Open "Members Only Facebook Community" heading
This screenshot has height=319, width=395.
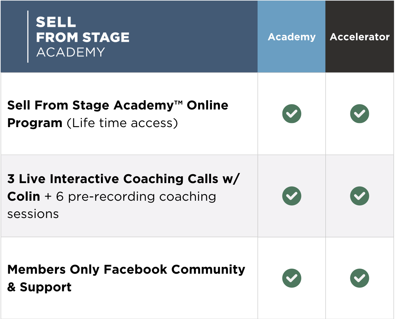(126, 270)
